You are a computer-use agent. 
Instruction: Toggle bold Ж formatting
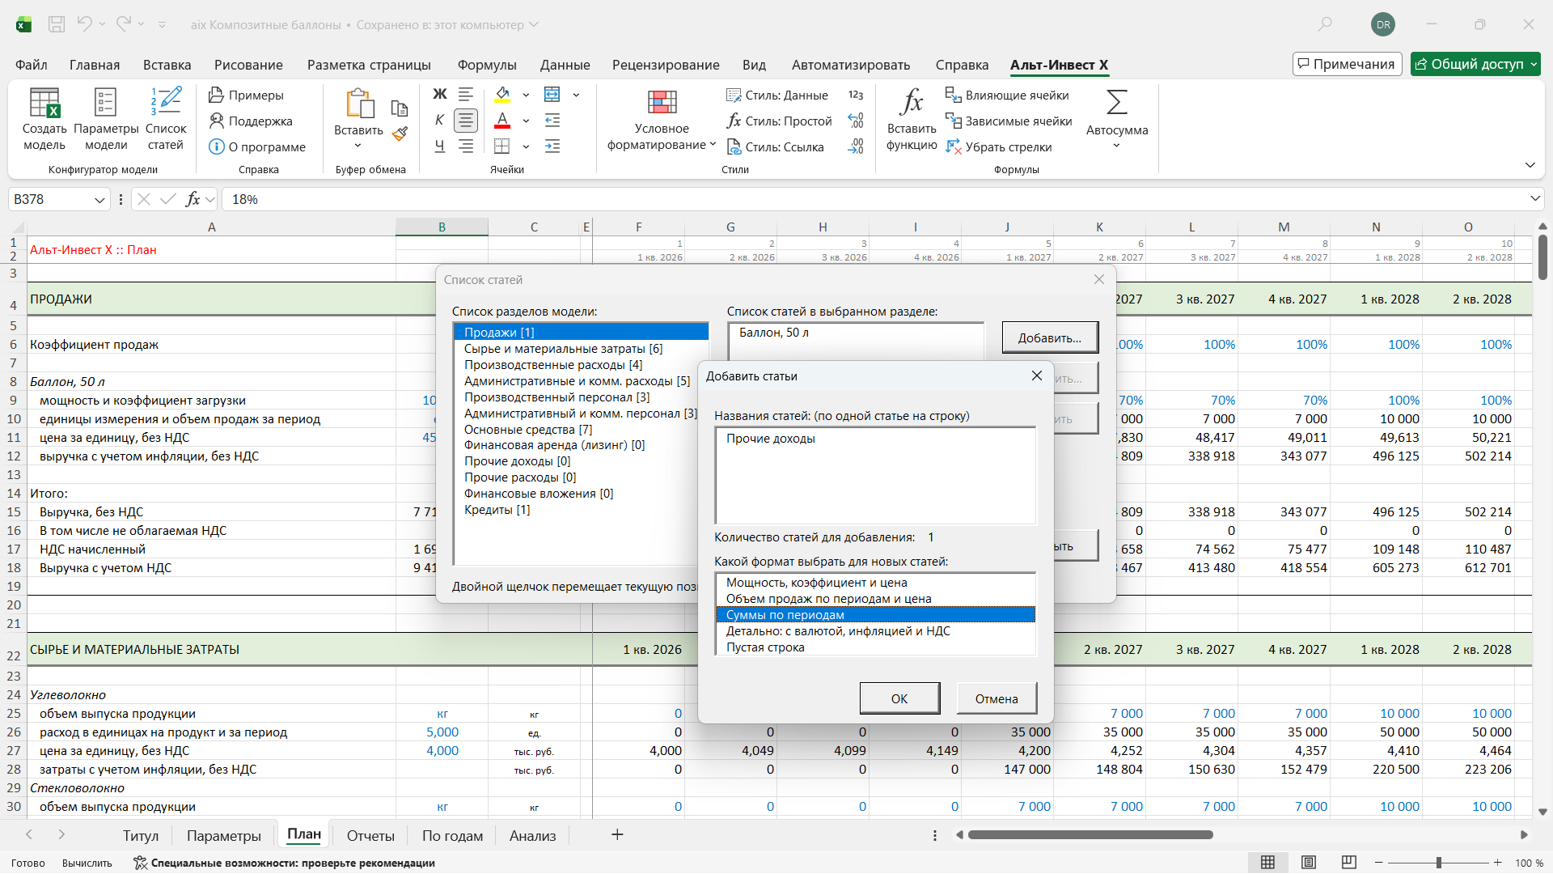point(439,95)
